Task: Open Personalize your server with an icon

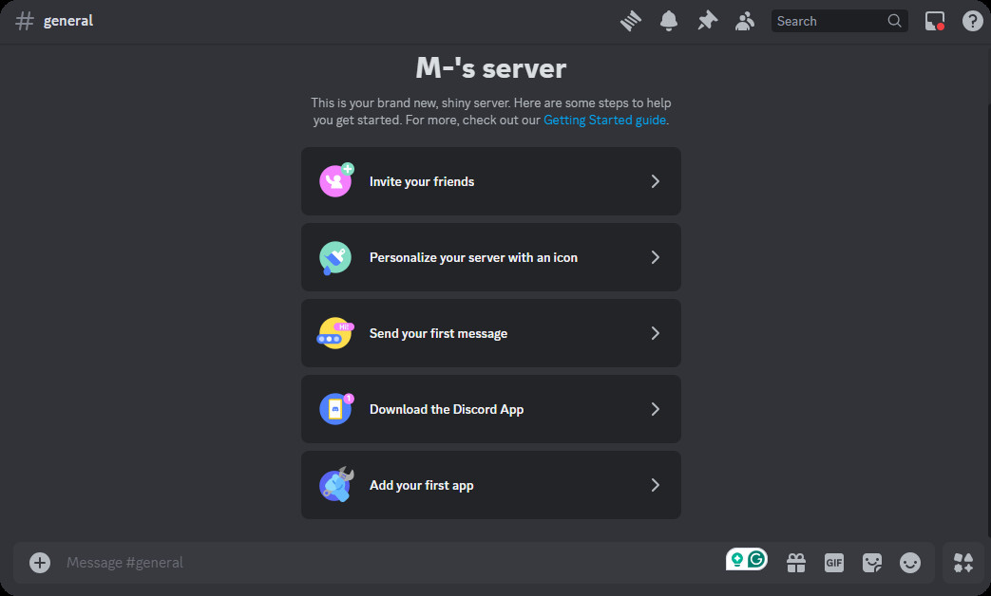Action: (491, 257)
